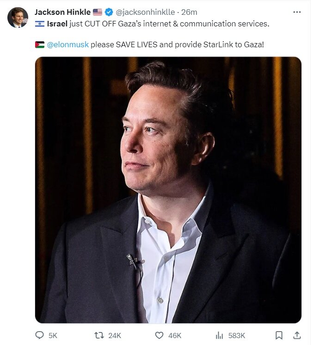Click the 46K likes count
319x345 pixels.
point(174,335)
